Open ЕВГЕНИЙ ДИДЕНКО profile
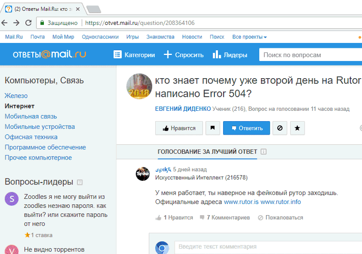Screen dimensions: 362x254 pyautogui.click(x=183, y=109)
